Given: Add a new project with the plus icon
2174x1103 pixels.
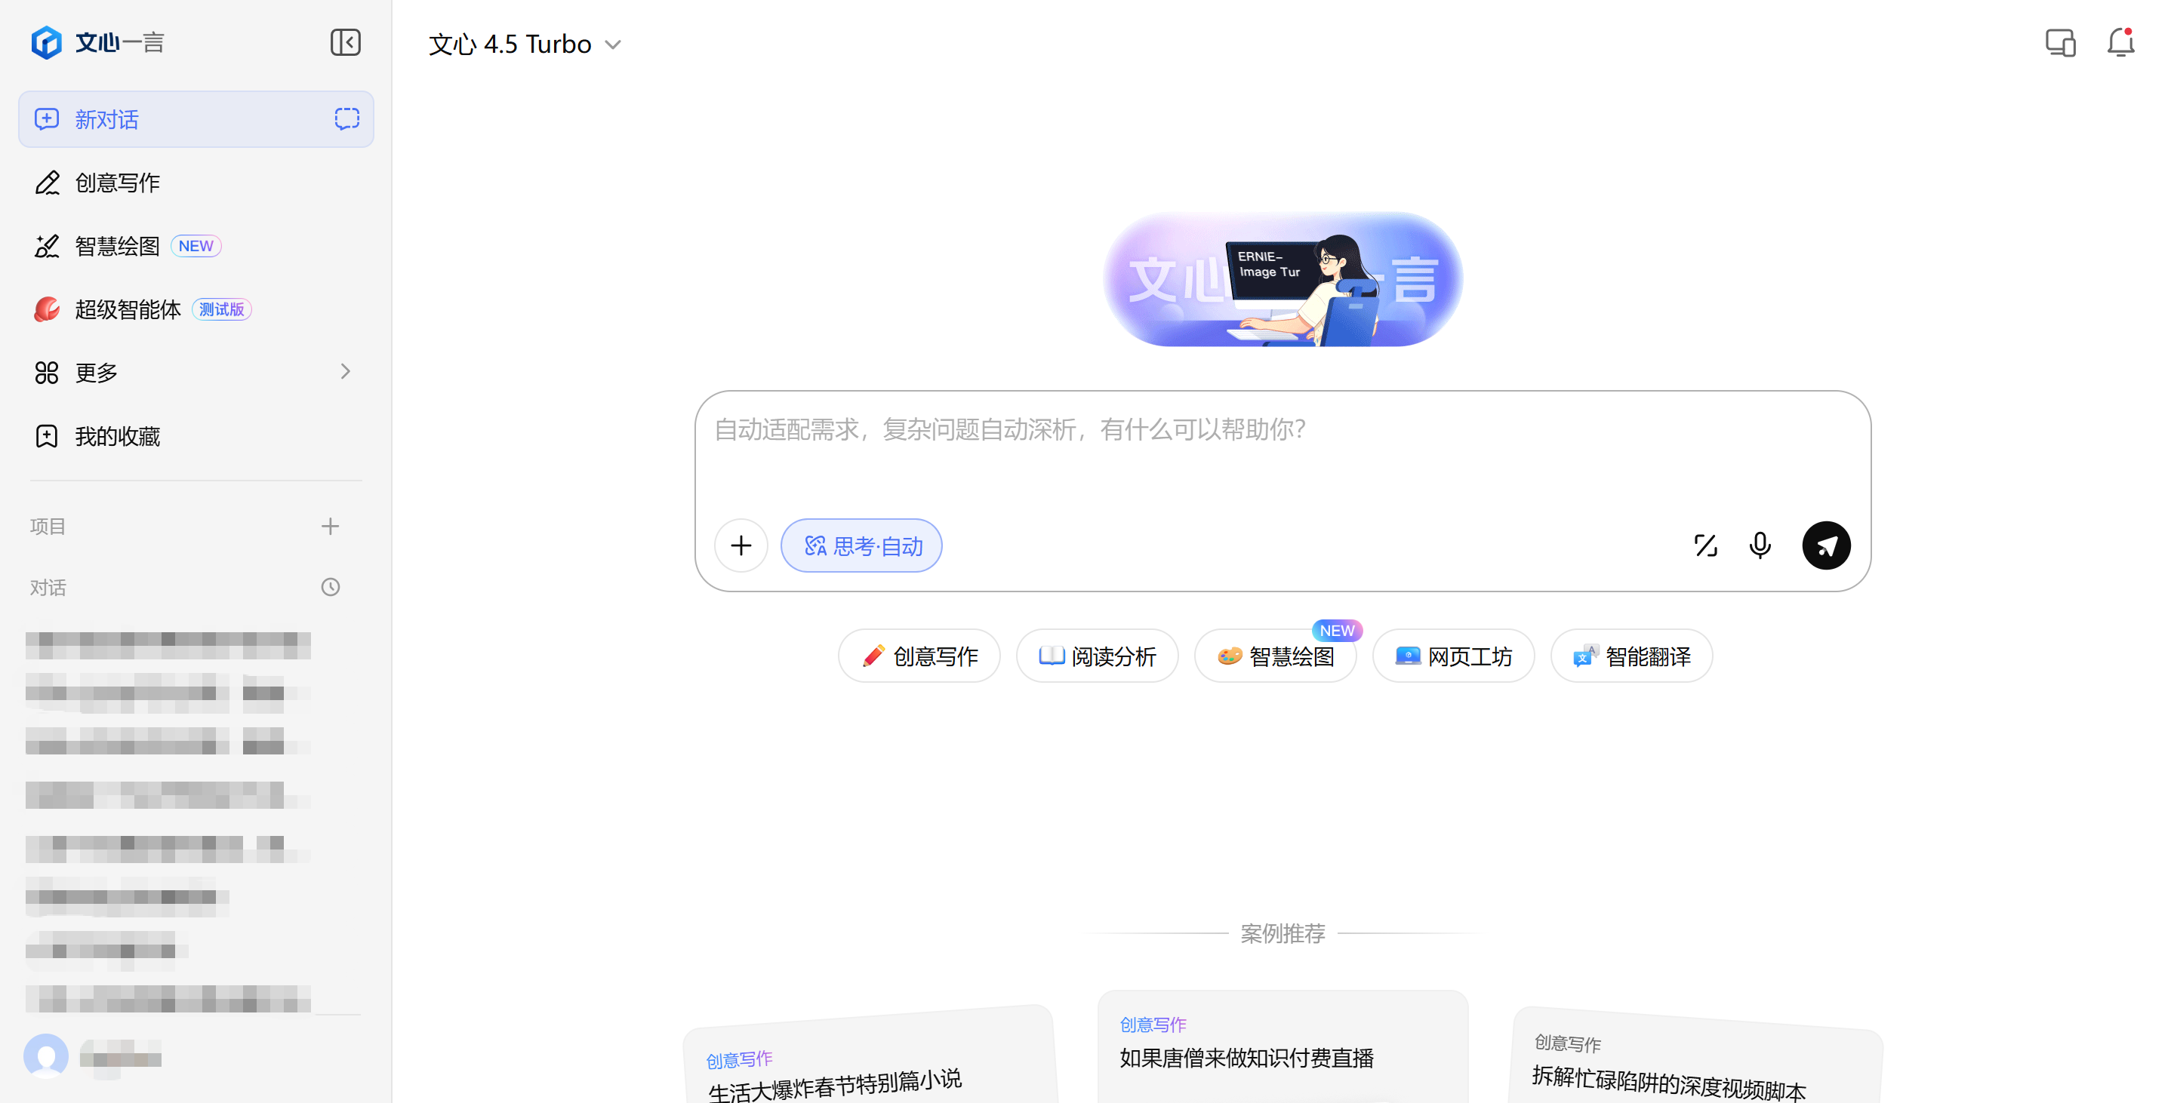Looking at the screenshot, I should coord(330,526).
